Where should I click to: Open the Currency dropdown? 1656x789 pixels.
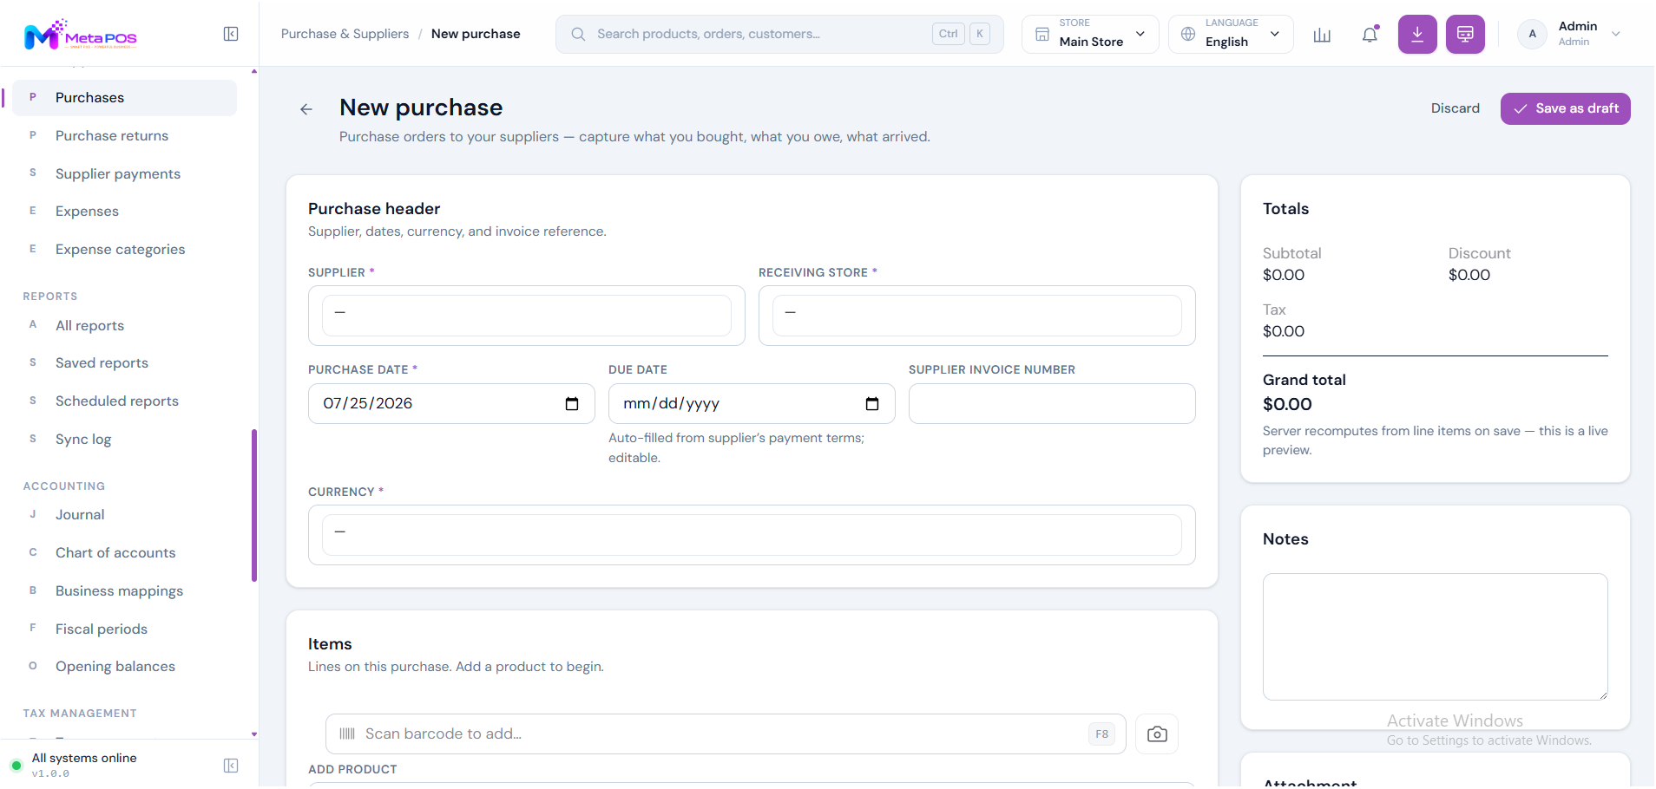752,535
